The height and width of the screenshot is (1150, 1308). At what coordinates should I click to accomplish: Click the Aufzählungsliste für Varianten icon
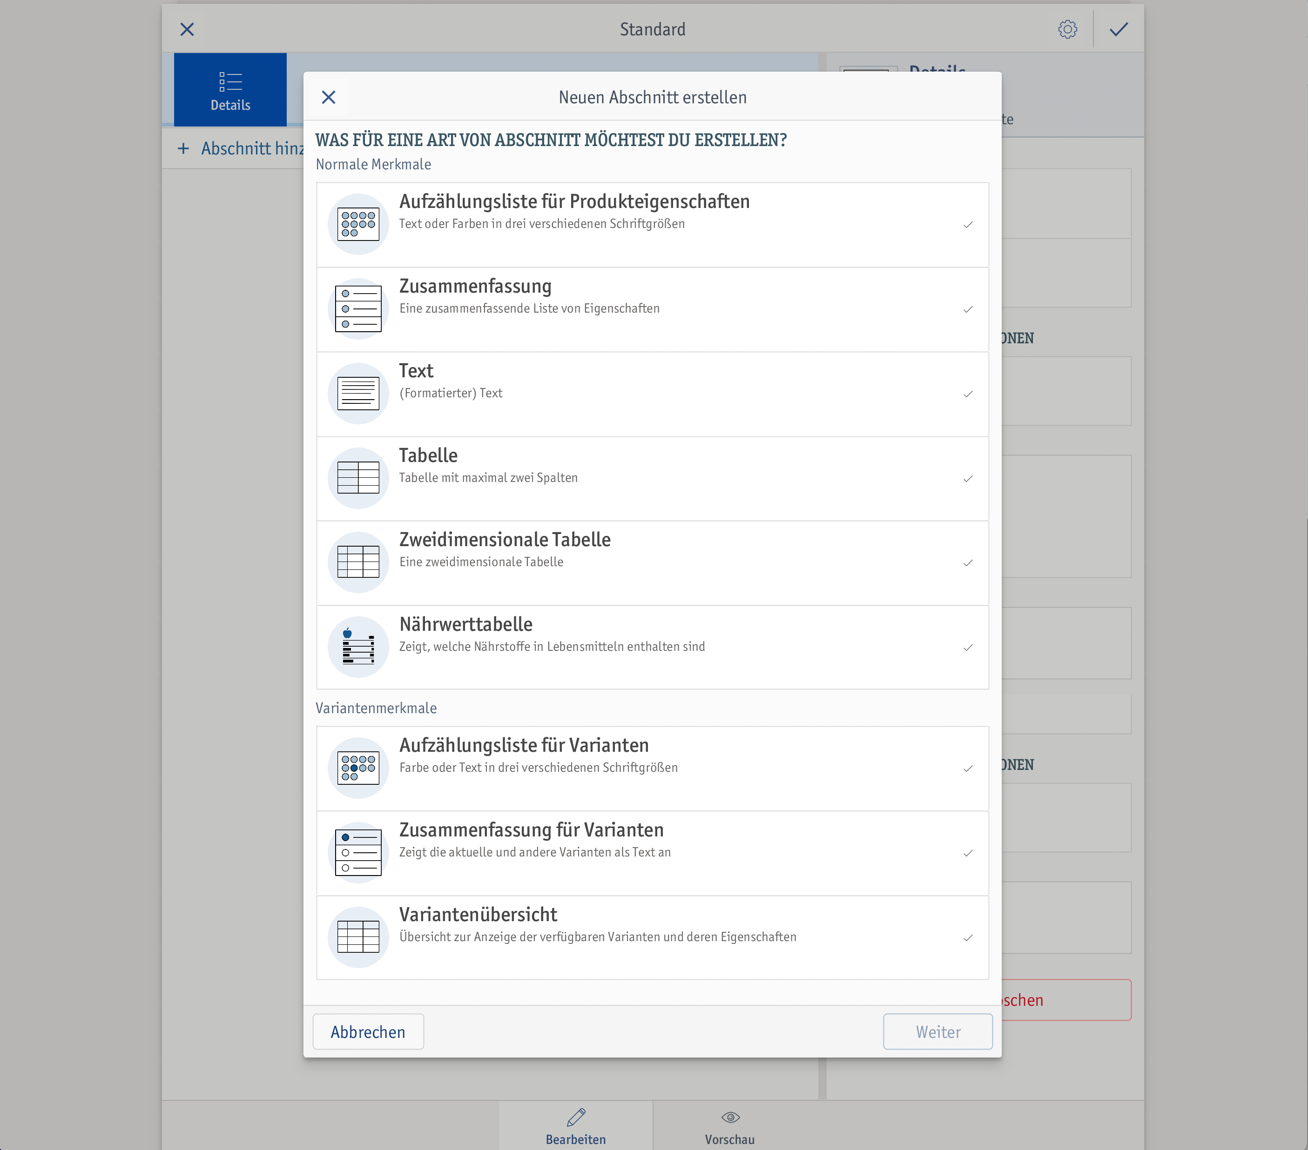tap(358, 768)
